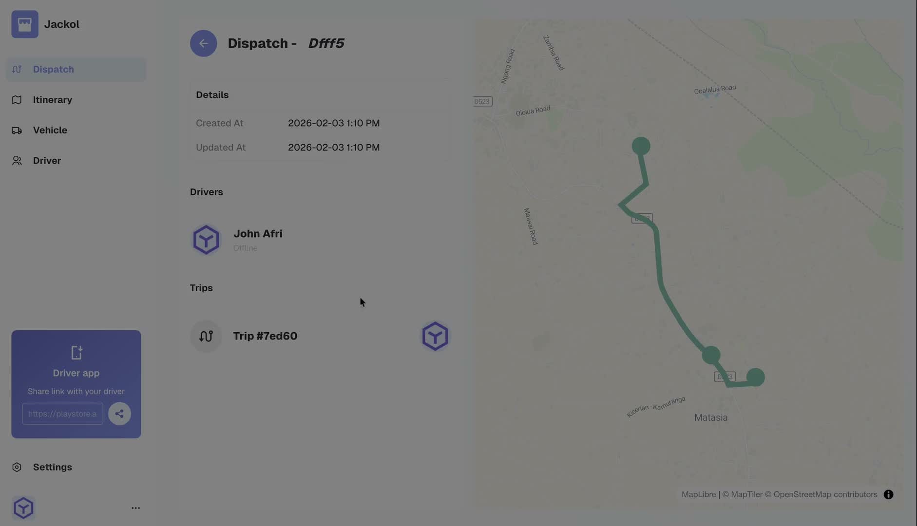Go to the Vehicle section

pos(76,131)
